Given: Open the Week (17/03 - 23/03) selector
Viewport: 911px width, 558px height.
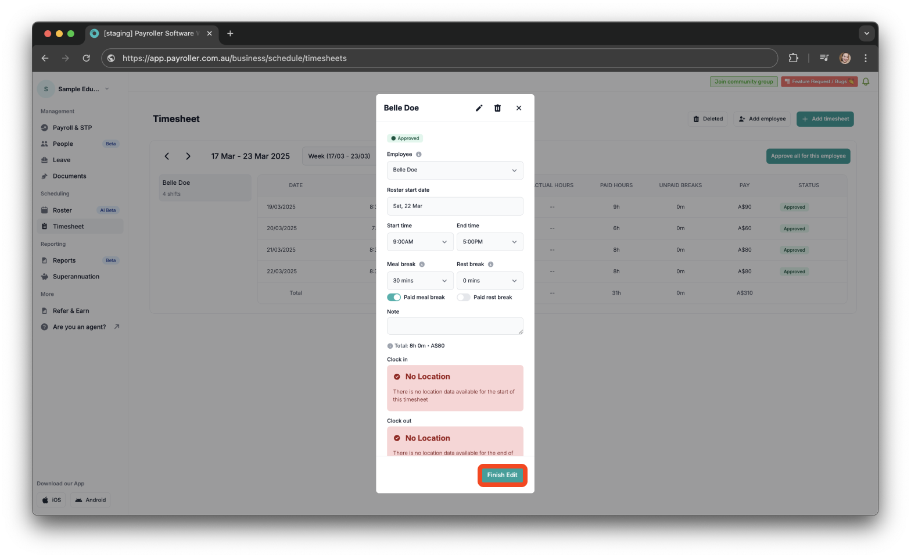Looking at the screenshot, I should click(x=339, y=156).
